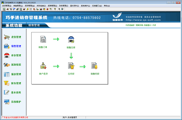
Task: Click the red circular toolbar icon
Action: [x=47, y=9]
